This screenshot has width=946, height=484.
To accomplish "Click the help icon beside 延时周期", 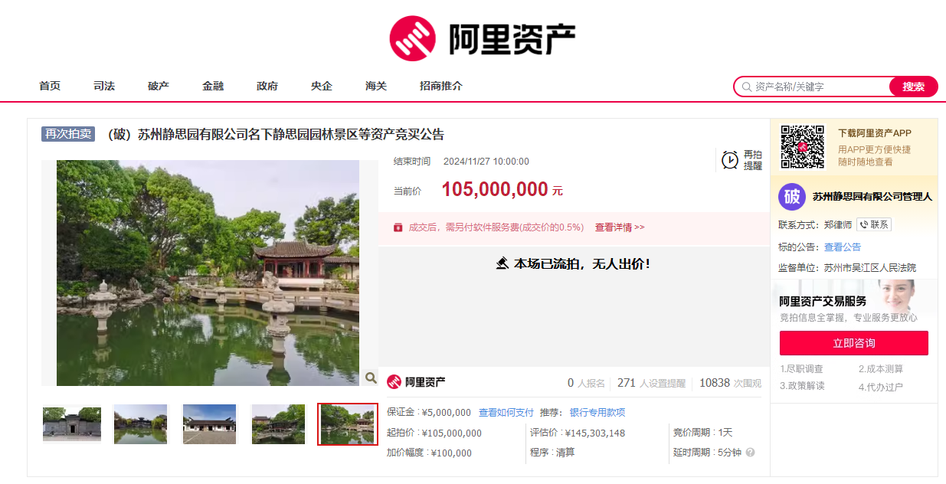I will tap(750, 452).
